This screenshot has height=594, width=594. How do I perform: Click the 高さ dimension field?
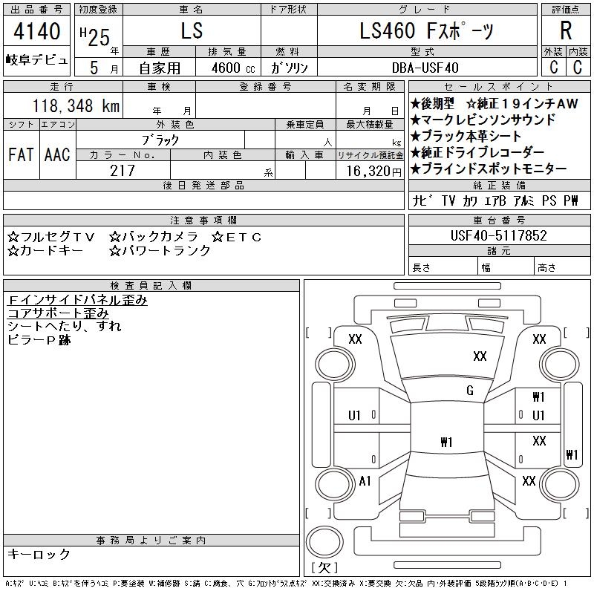[562, 267]
